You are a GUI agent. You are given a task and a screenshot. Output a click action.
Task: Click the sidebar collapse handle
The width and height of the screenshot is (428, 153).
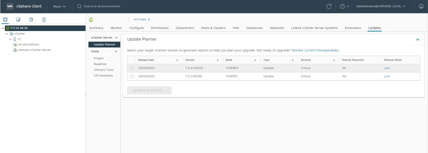pos(86,94)
